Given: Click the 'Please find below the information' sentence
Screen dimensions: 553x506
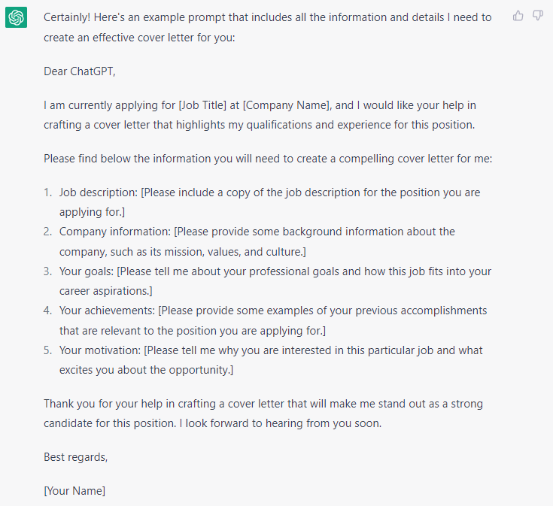Looking at the screenshot, I should [x=268, y=159].
